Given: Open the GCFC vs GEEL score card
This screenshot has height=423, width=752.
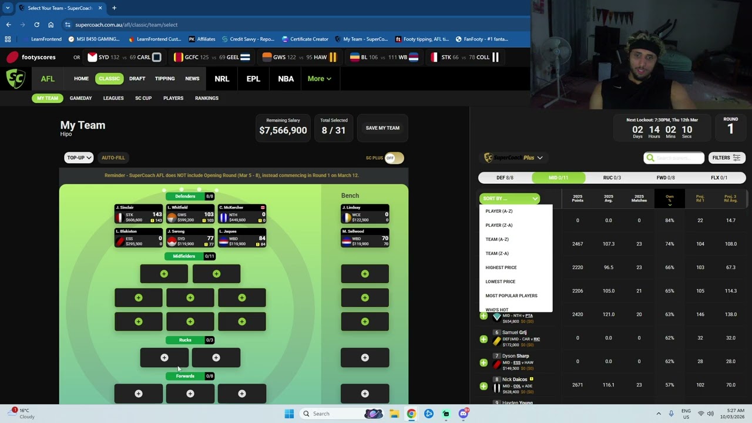Looking at the screenshot, I should 211,57.
